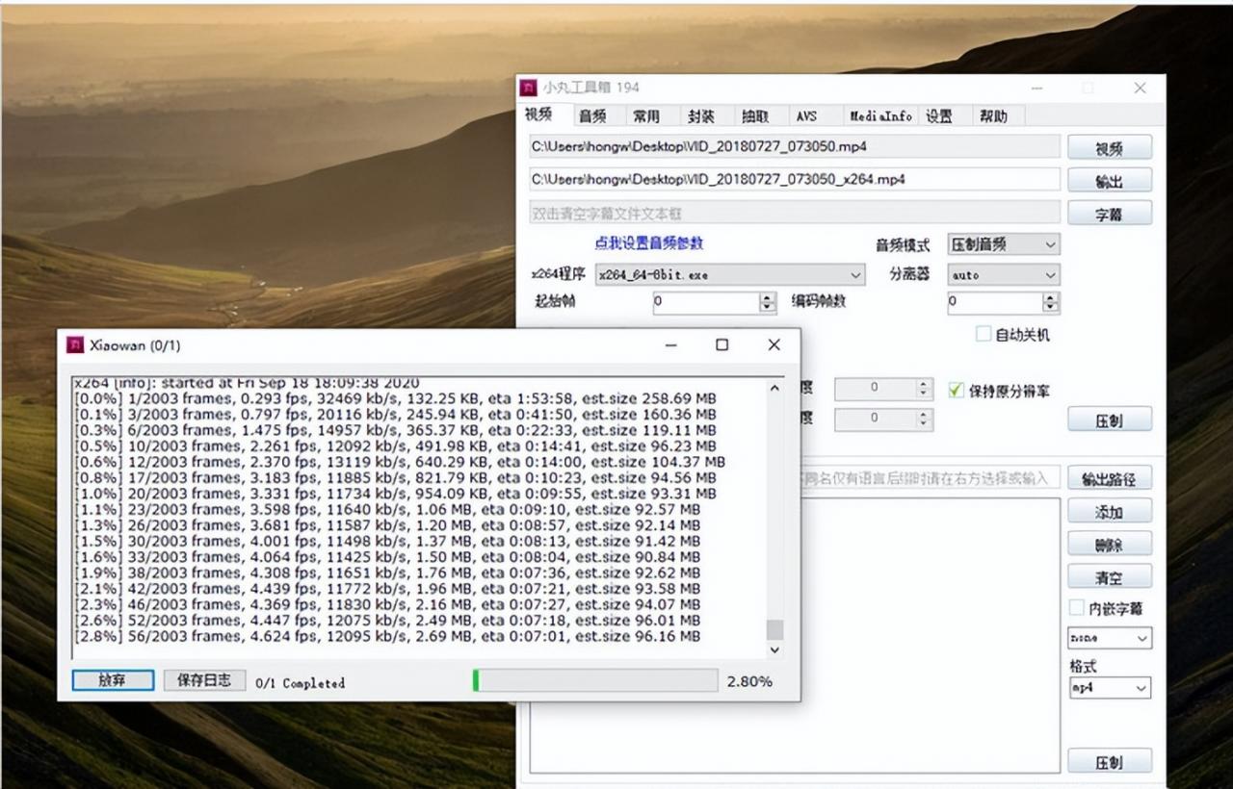Viewport: 1233px width, 789px height.
Task: Click log line starting [0.5%] 10/2003 frames
Action: click(x=395, y=445)
